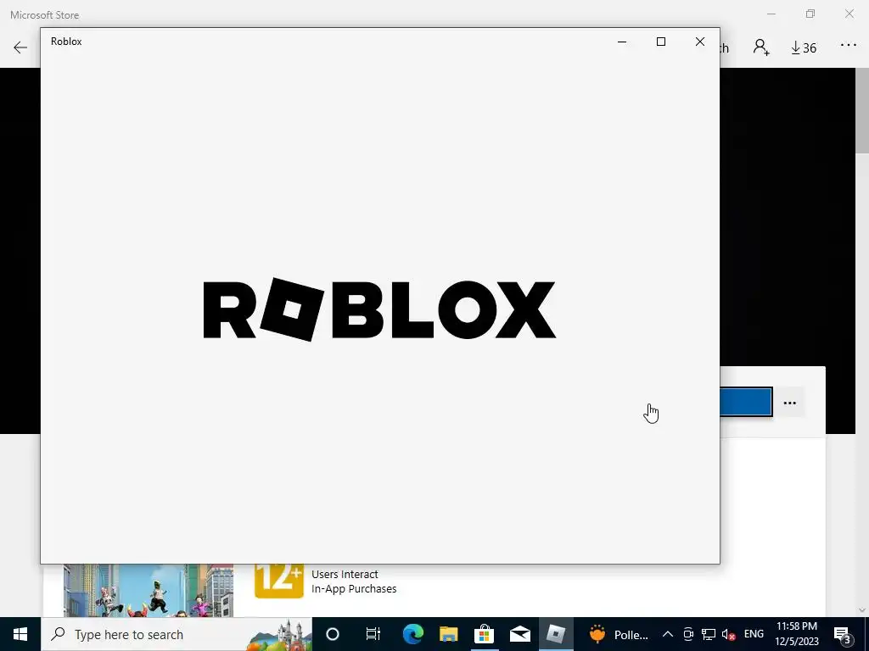Click the 'Users Interact' text

(x=345, y=575)
